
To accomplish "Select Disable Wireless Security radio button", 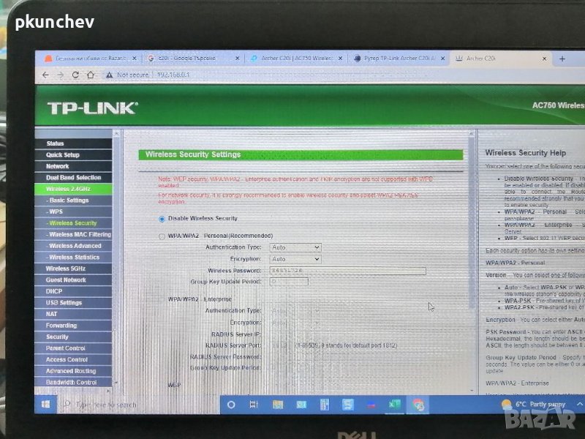I will 162,219.
